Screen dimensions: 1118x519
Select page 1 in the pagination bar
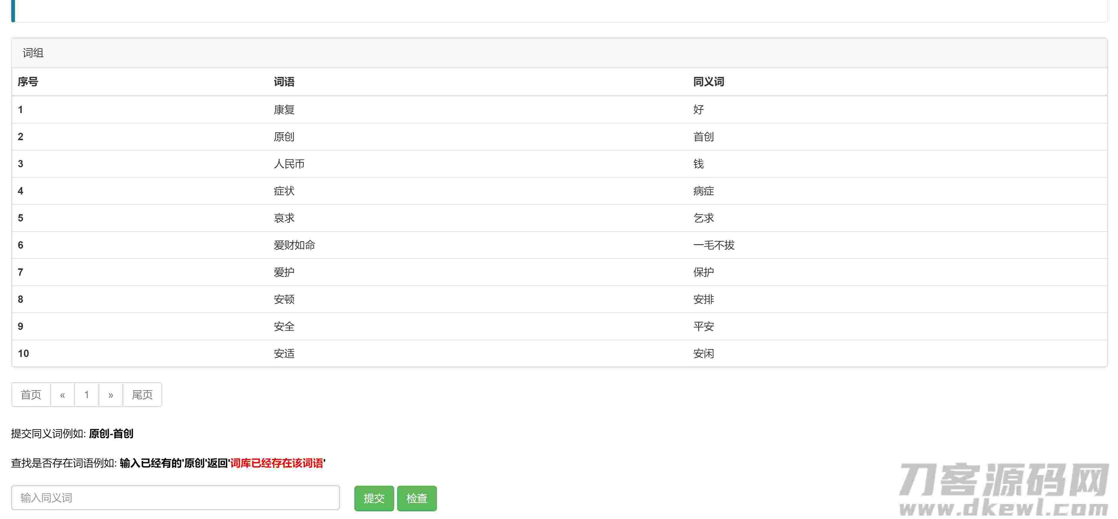[86, 394]
